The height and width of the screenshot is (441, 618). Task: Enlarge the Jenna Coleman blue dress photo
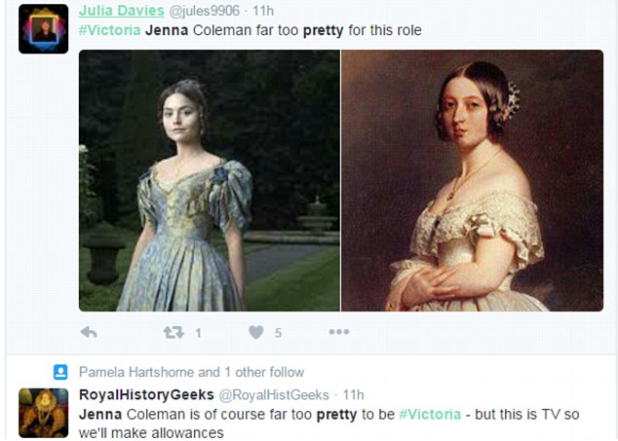tap(210, 180)
